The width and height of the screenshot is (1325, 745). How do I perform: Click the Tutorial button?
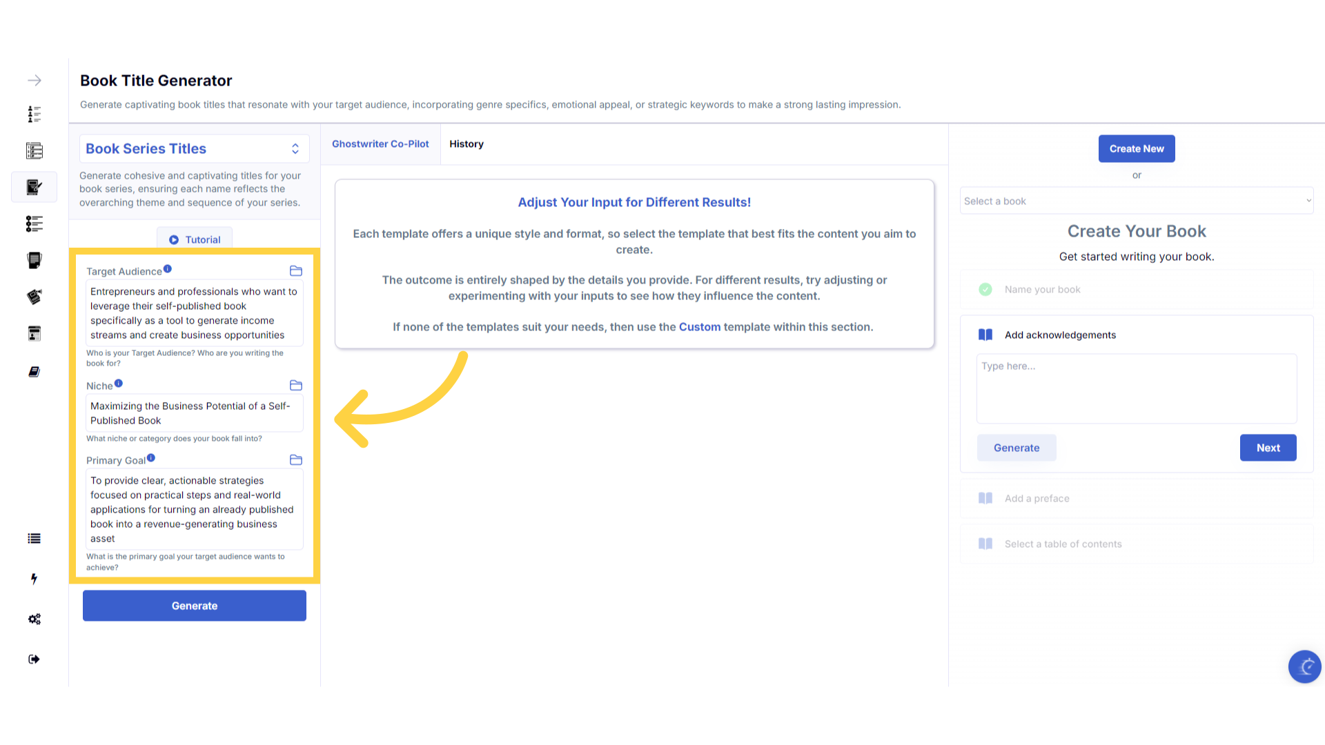pos(195,240)
